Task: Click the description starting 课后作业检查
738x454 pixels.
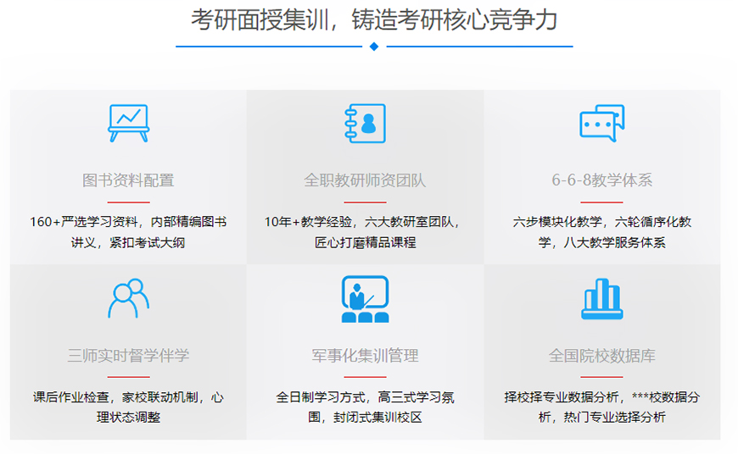Action: coord(128,407)
